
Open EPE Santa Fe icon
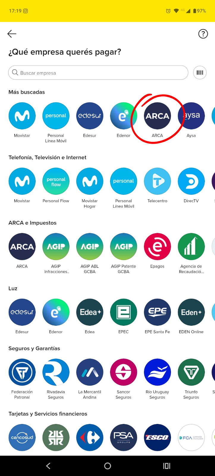[x=157, y=312]
